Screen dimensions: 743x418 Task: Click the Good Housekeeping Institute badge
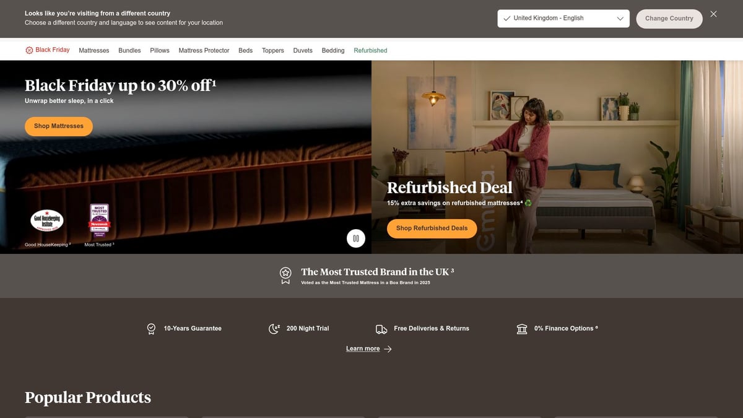[47, 220]
